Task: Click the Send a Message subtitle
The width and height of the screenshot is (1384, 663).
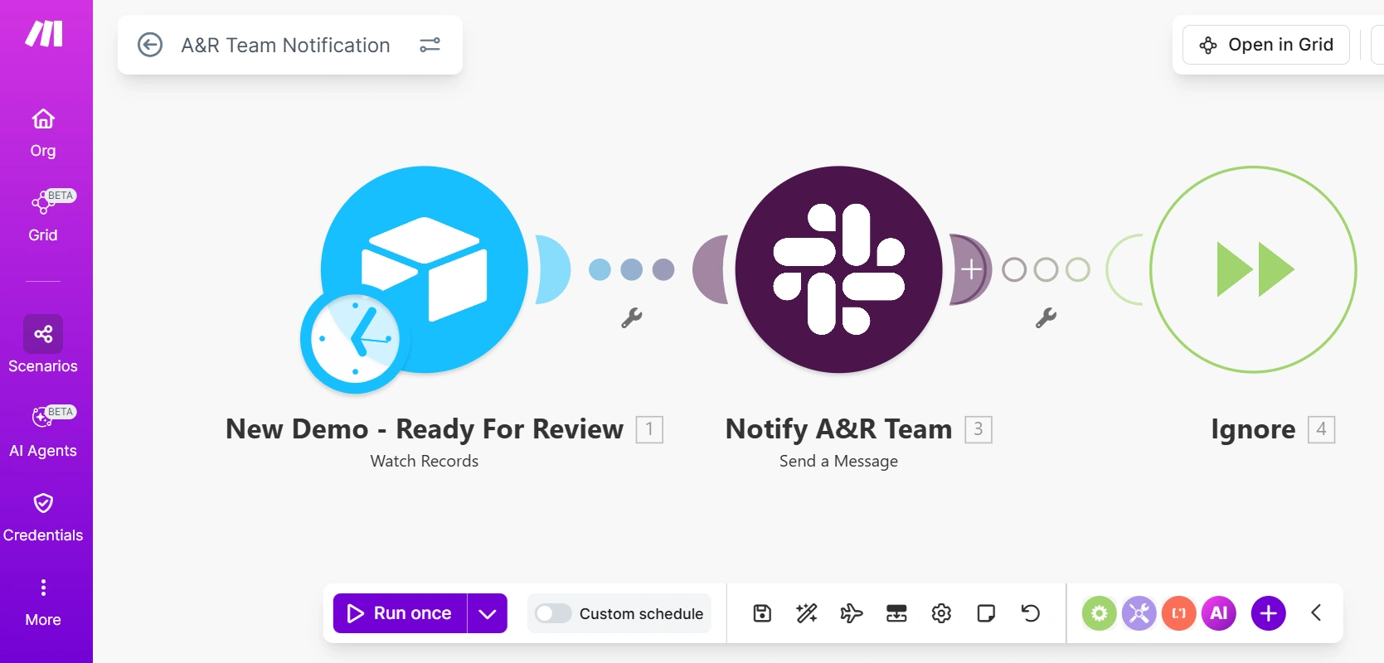Action: pyautogui.click(x=838, y=461)
